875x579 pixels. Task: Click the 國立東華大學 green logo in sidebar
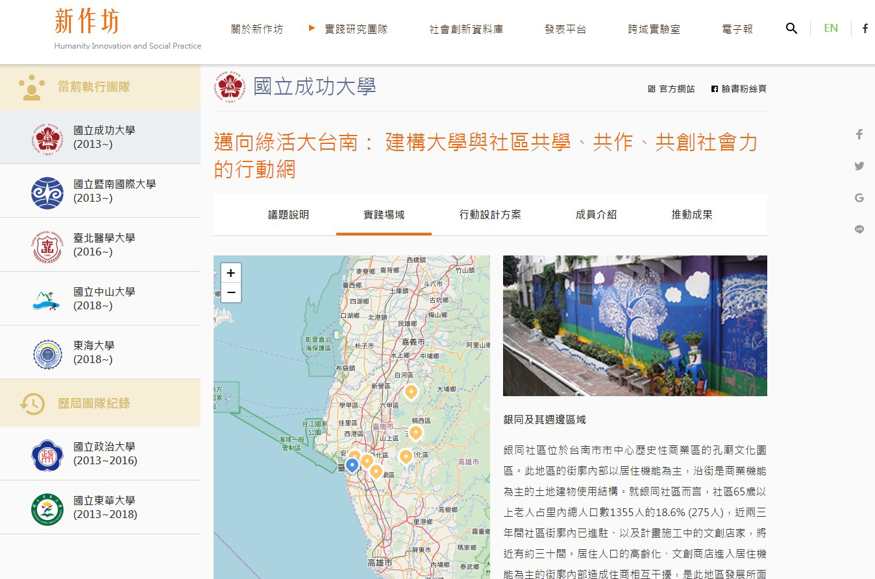coord(47,509)
